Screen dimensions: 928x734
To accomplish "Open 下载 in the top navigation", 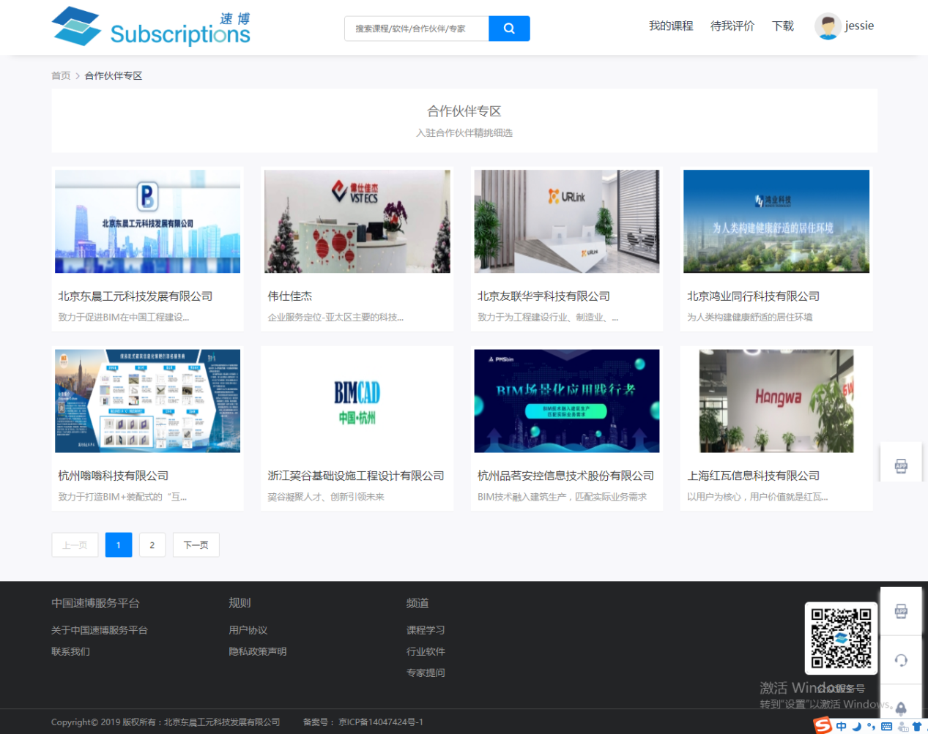I will [x=783, y=26].
